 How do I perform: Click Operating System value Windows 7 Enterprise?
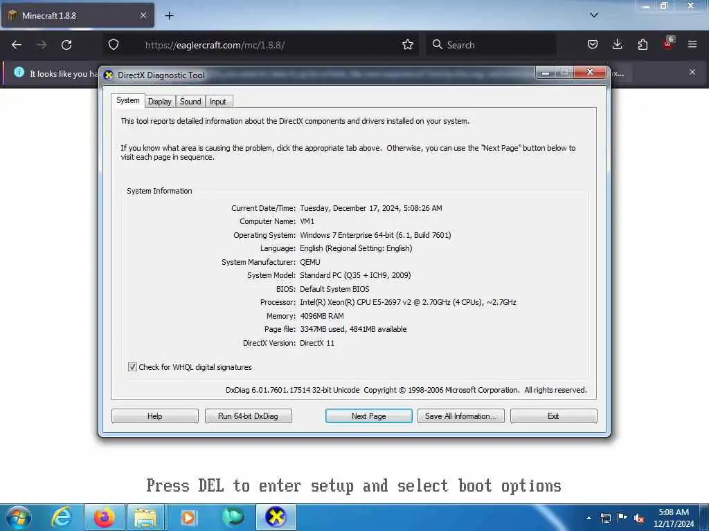pyautogui.click(x=375, y=235)
